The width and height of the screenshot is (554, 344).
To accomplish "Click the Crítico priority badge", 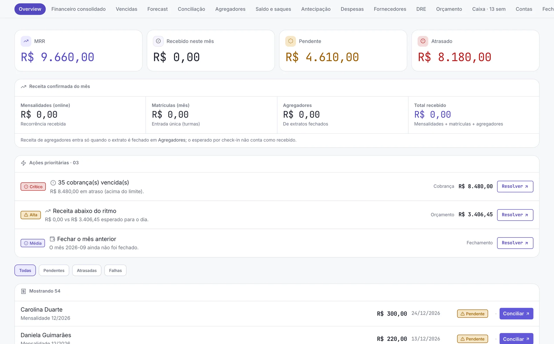I will [33, 187].
